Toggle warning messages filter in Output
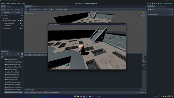Viewport: 174px width, 98px height. 144,66
